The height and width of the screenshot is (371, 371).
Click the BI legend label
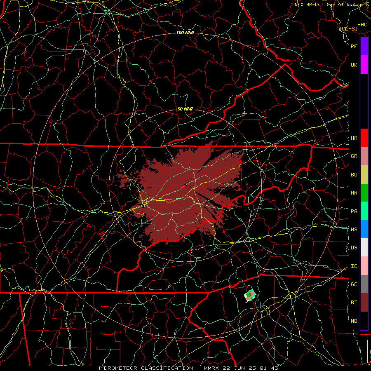point(354,303)
